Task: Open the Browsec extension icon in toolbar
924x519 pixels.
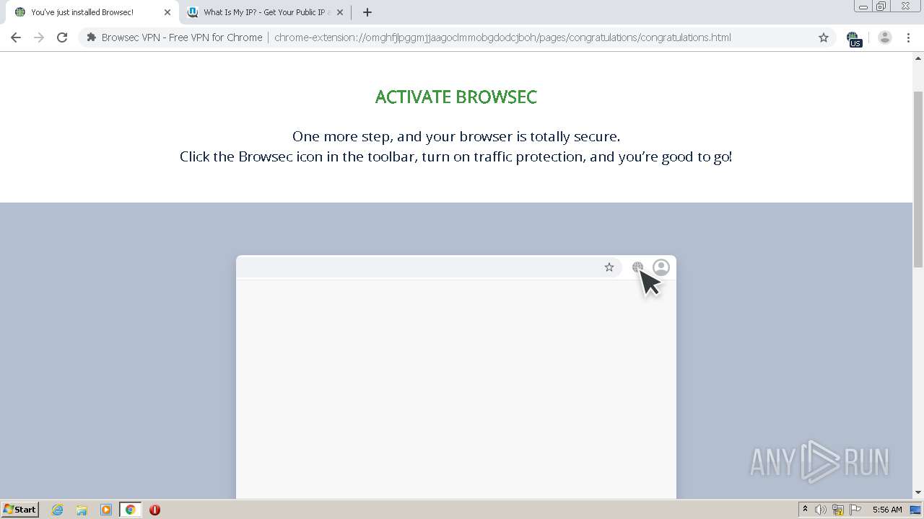Action: pos(854,38)
